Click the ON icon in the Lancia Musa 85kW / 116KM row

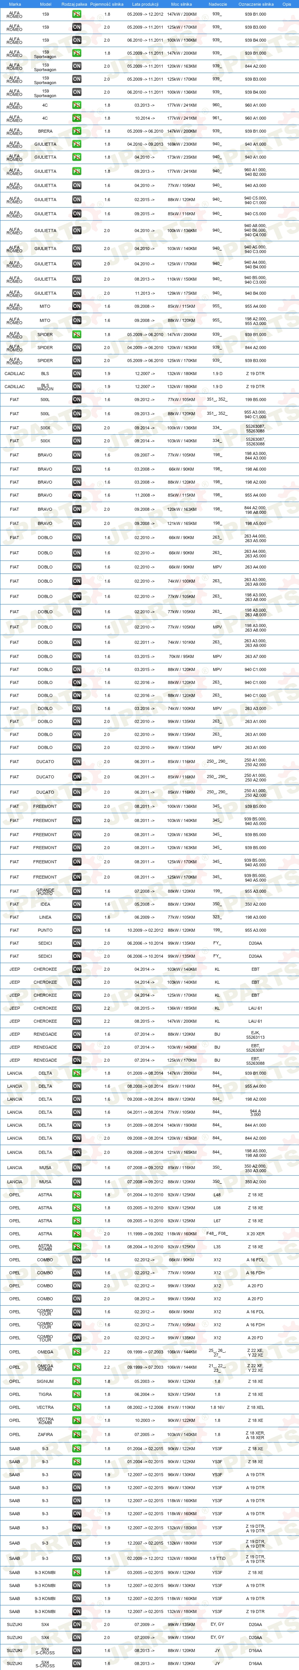tap(76, 1167)
